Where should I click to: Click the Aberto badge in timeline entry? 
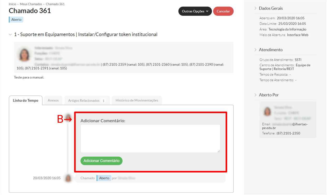coord(104,178)
